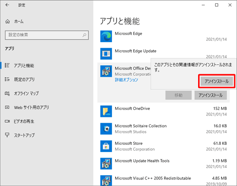Viewport: 237px width, 186px height.
Task: Go back with the arrow icon
Action: point(7,5)
